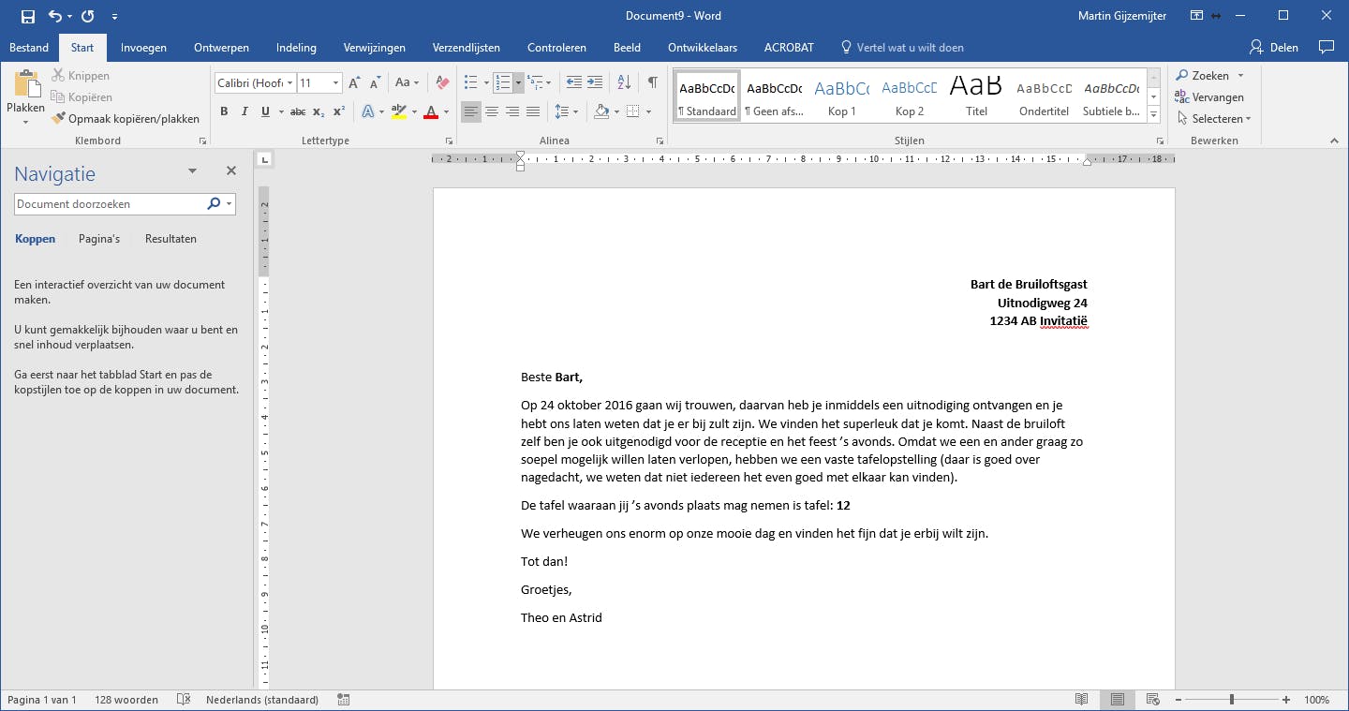1349x711 pixels.
Task: Open the bullet list style dropdown arrow
Action: tap(485, 82)
